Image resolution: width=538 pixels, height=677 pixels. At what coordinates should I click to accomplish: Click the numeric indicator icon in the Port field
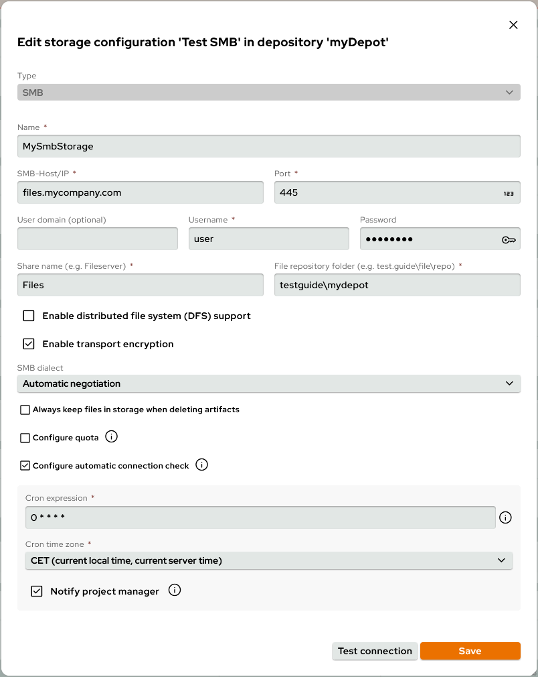[x=508, y=192]
